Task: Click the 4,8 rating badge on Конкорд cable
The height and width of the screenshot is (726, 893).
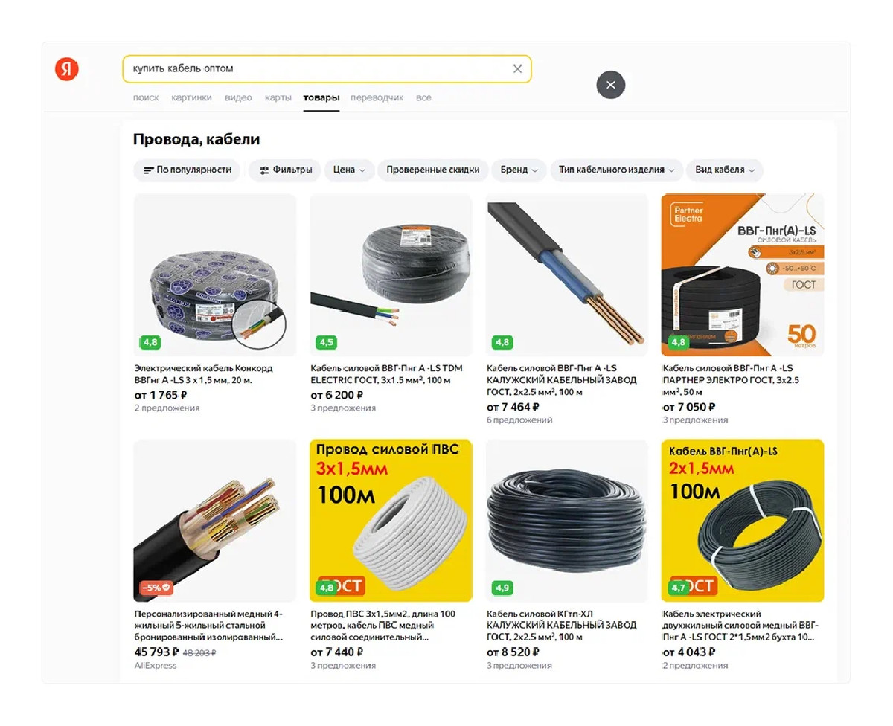Action: point(150,343)
